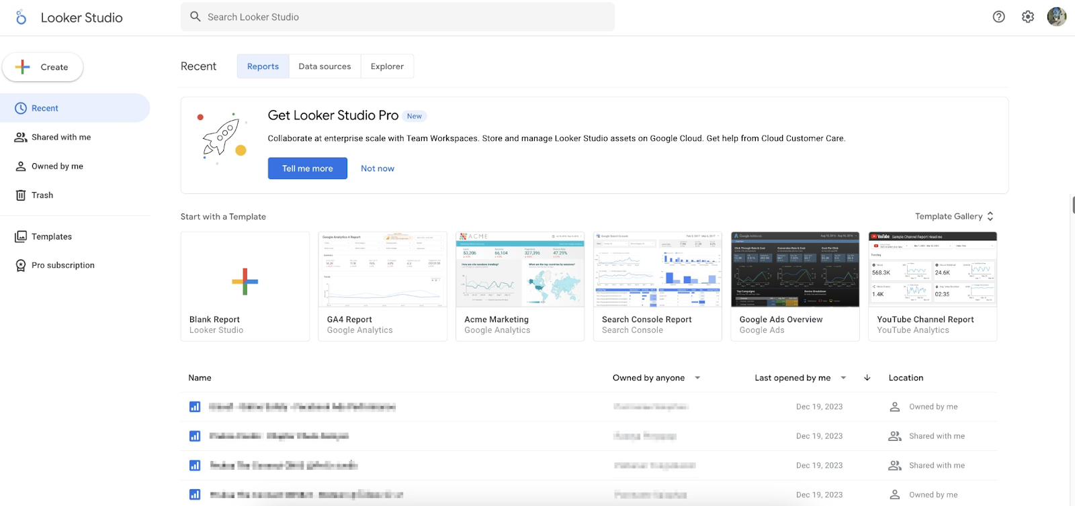1075x506 pixels.
Task: Click the Shared with me people icon in sidebar
Action: pyautogui.click(x=21, y=137)
